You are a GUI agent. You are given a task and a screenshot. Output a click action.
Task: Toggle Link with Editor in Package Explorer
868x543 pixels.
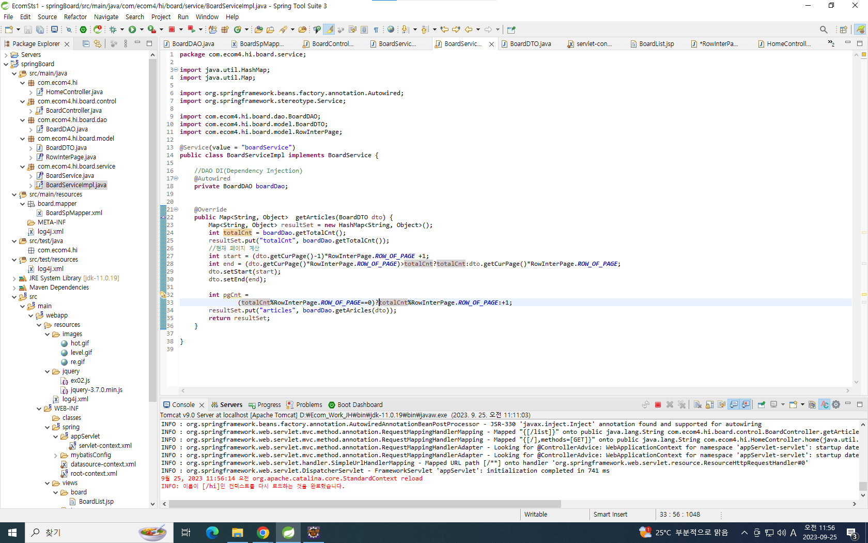pyautogui.click(x=98, y=44)
